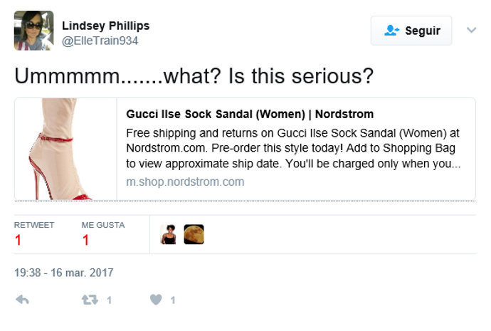
Task: Visit the m.shop.nordstrom.com domain link
Action: point(185,182)
